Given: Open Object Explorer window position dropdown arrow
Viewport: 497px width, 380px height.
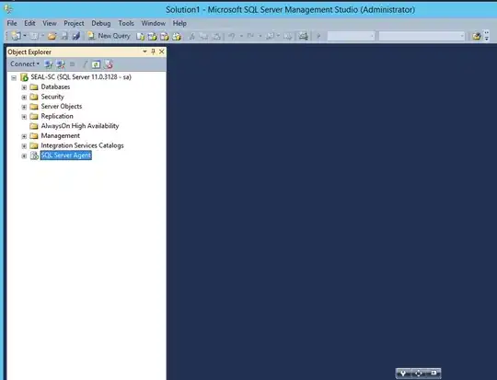Looking at the screenshot, I should [144, 52].
